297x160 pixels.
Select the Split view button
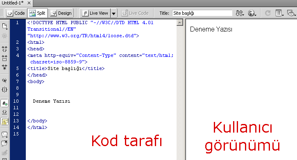tap(37, 13)
